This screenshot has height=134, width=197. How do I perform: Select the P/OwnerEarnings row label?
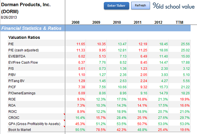tap(22, 93)
